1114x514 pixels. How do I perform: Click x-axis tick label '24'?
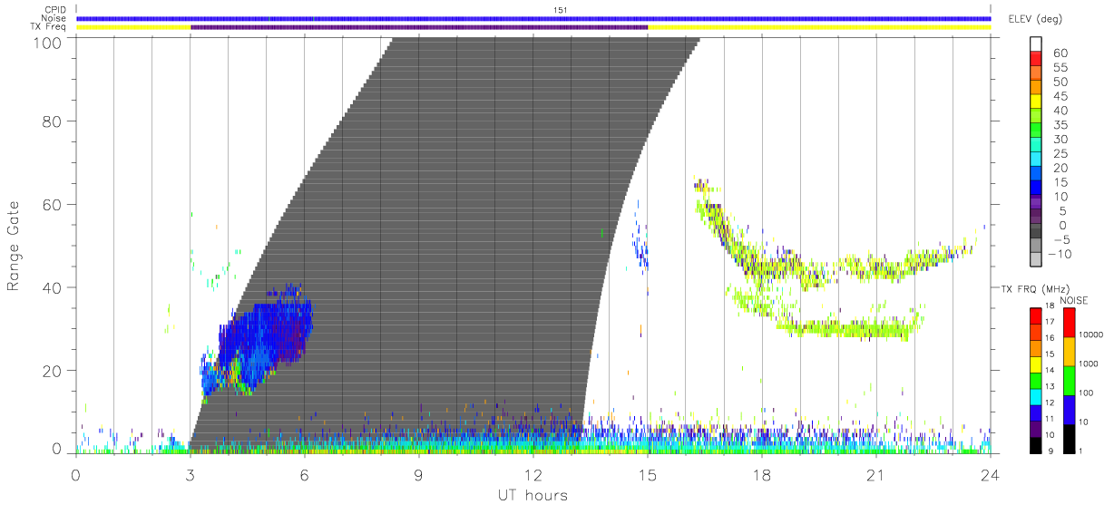[991, 474]
